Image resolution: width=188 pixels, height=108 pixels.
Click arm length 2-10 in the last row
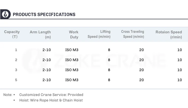pos(47,80)
